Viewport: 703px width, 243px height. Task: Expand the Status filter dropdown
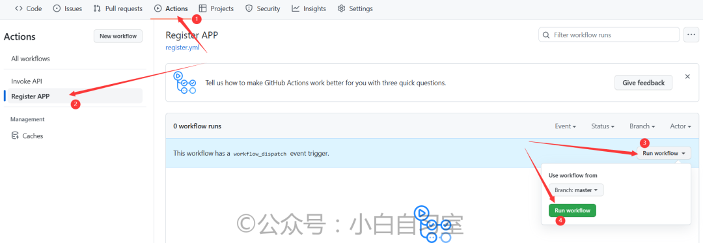pos(603,126)
